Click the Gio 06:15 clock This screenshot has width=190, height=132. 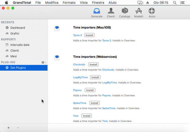(x=161, y=2)
